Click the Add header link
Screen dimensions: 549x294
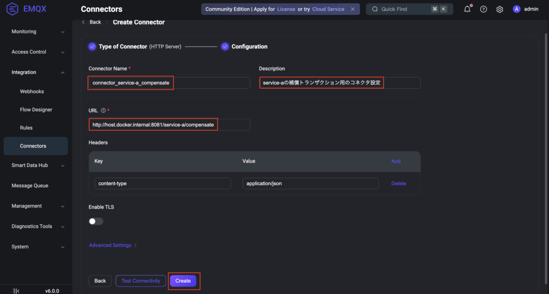pyautogui.click(x=396, y=161)
